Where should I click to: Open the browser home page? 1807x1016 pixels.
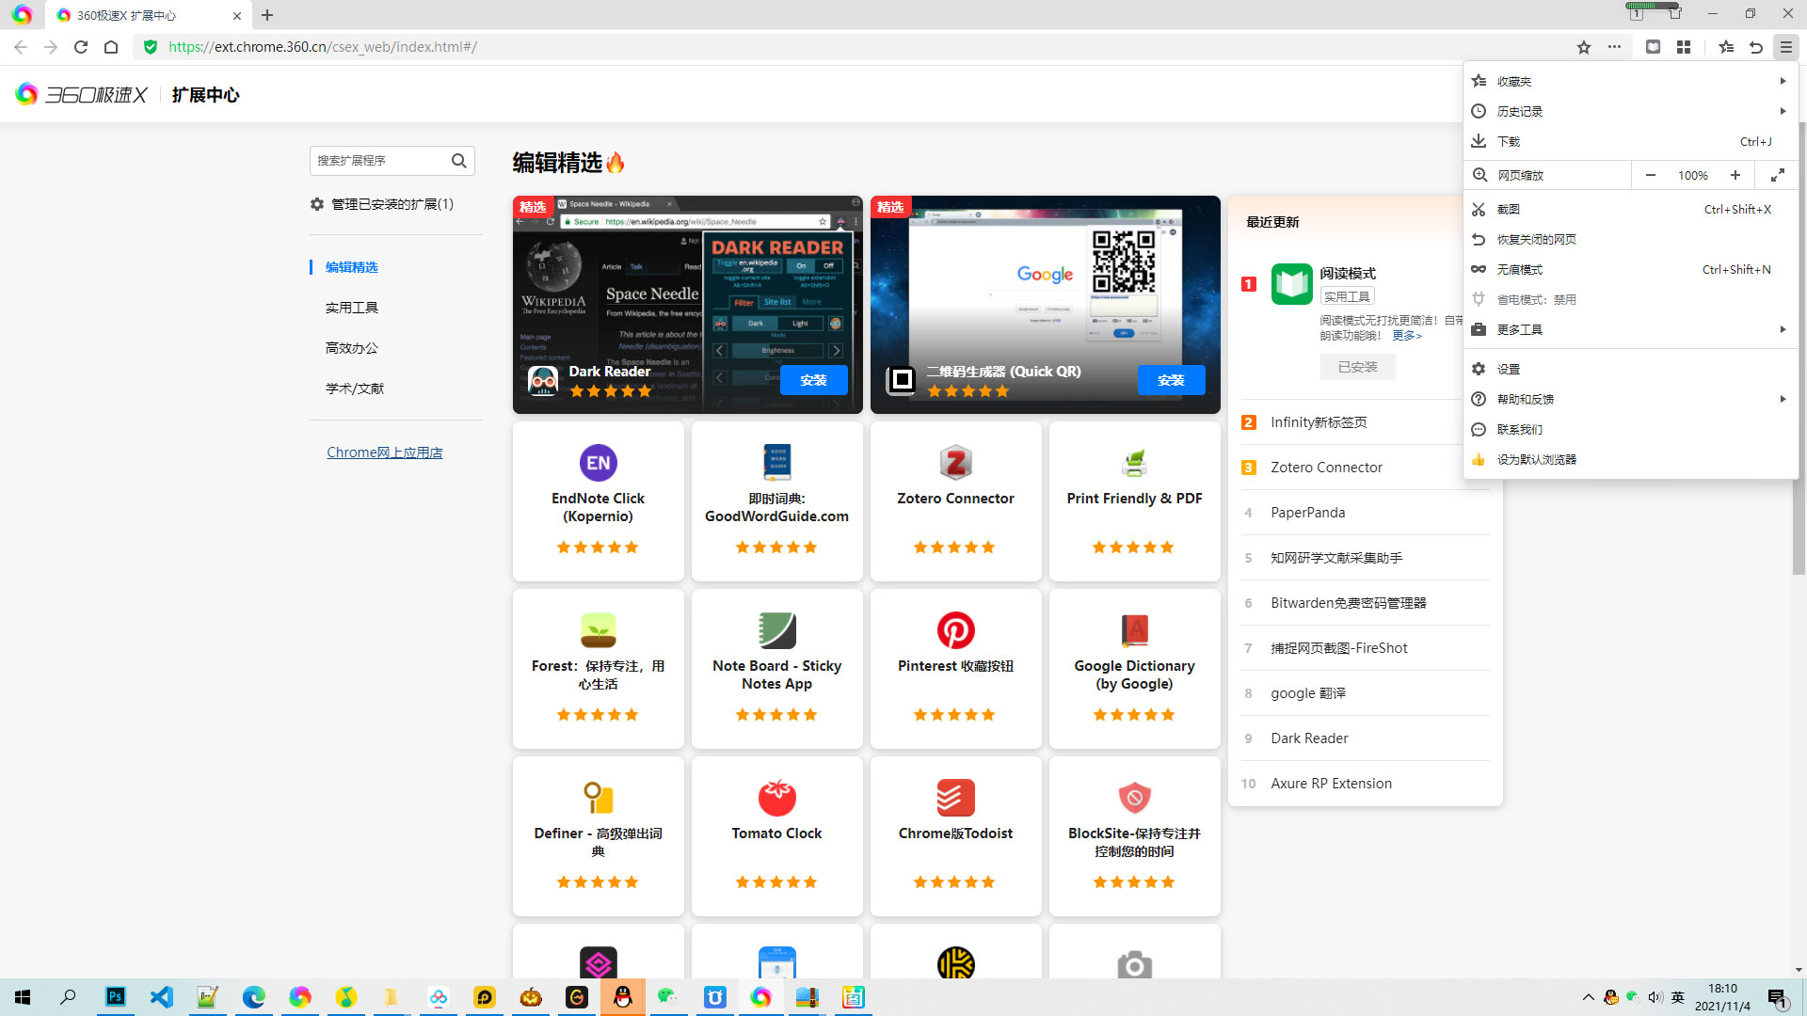[112, 46]
